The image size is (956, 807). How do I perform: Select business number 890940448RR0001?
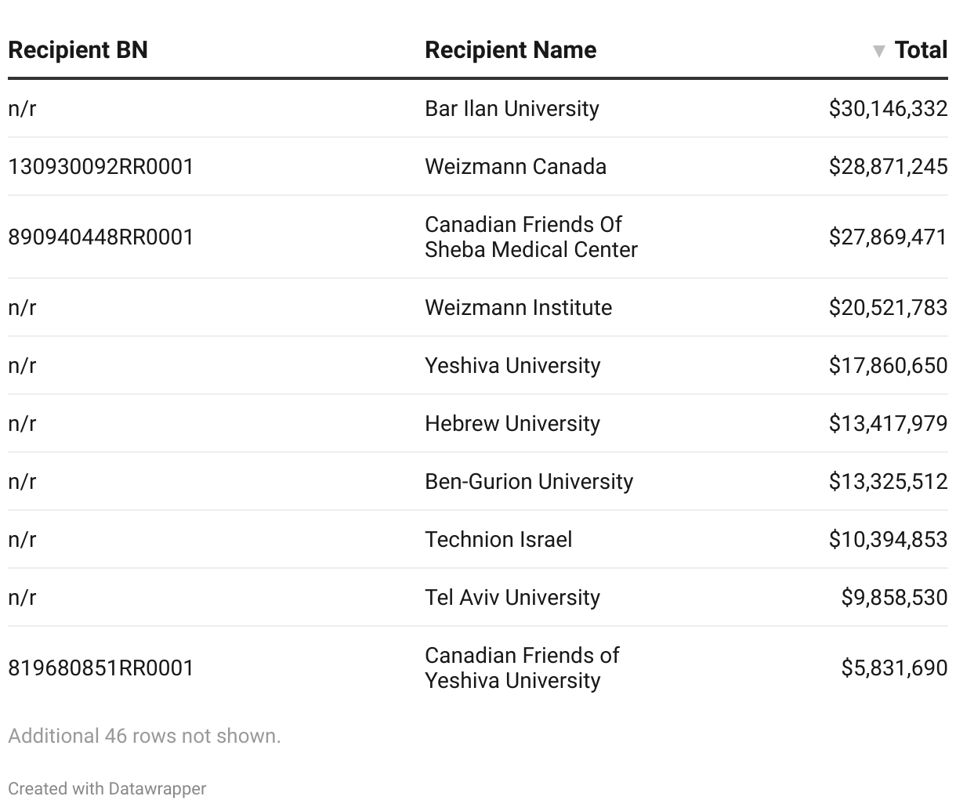pyautogui.click(x=101, y=237)
